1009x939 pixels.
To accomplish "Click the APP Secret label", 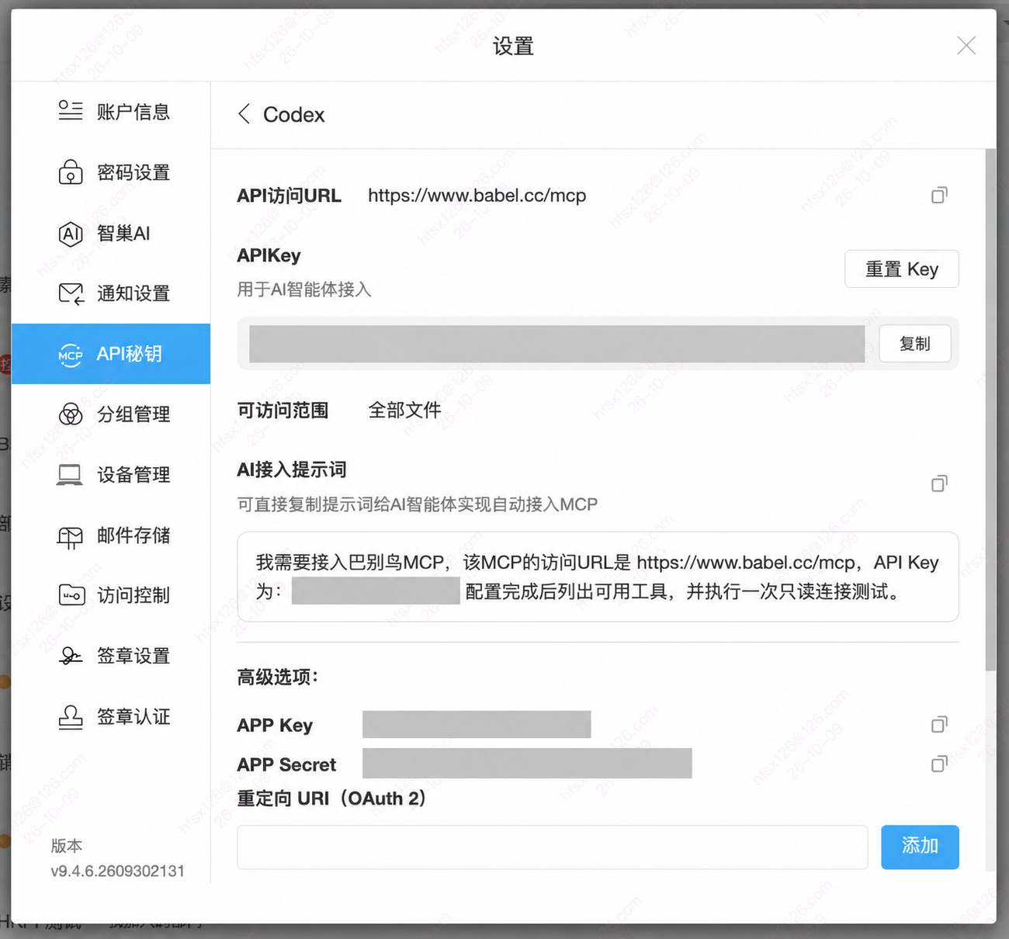I will 286,764.
